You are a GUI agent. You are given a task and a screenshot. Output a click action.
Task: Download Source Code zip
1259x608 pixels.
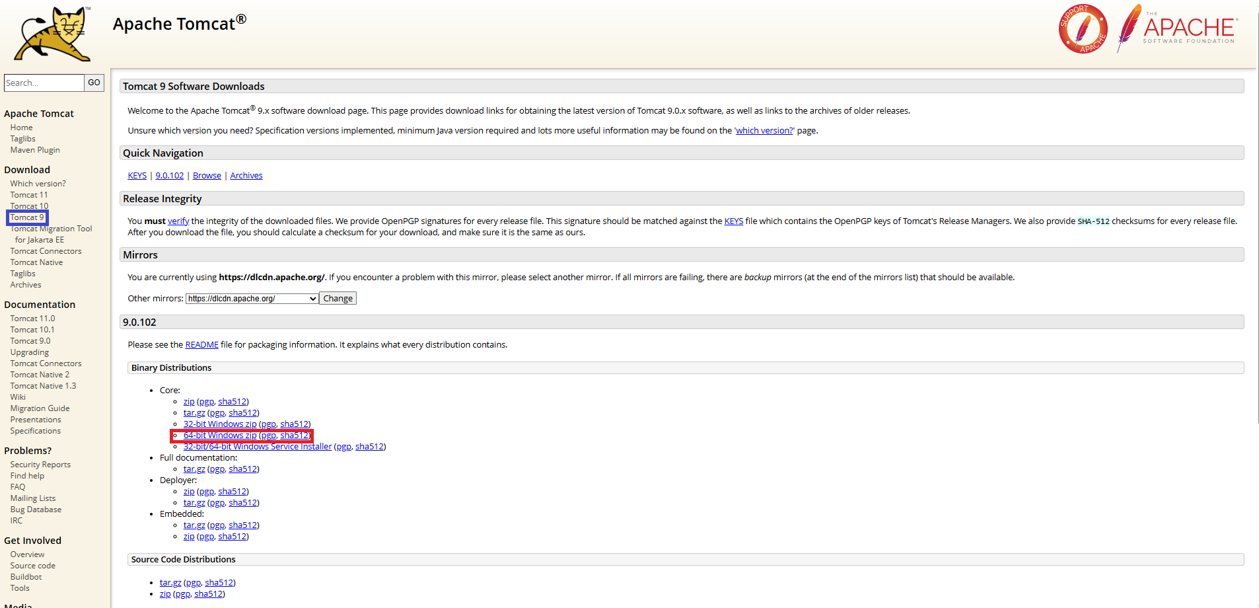(165, 594)
